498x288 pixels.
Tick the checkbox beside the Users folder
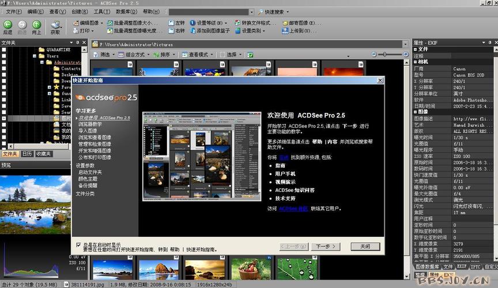click(x=4, y=55)
